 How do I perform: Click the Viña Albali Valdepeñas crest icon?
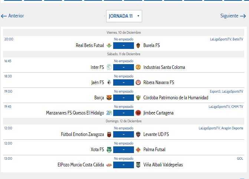tap(138, 165)
